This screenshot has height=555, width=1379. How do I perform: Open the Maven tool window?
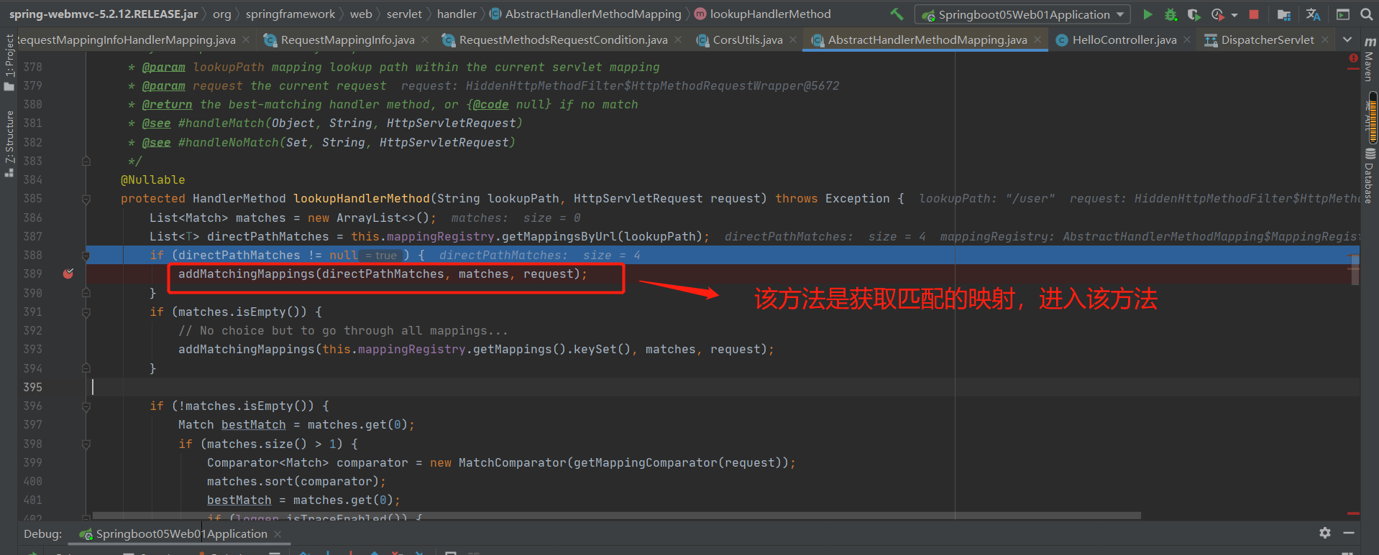1369,59
